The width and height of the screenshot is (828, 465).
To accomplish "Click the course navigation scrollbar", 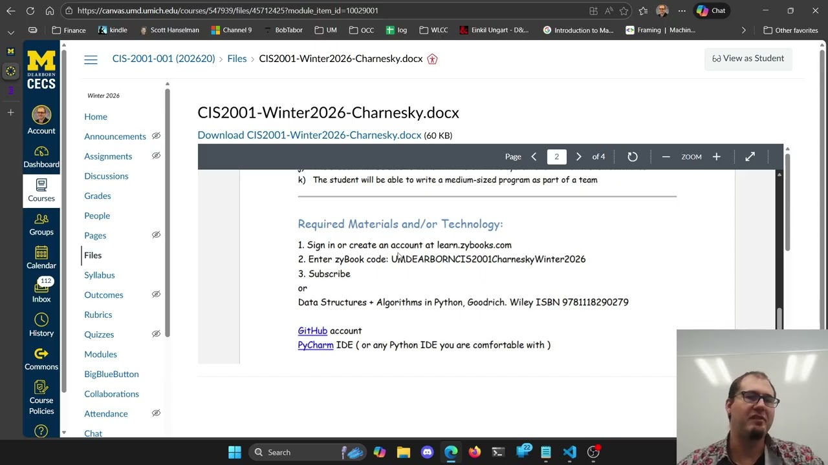I will click(168, 212).
